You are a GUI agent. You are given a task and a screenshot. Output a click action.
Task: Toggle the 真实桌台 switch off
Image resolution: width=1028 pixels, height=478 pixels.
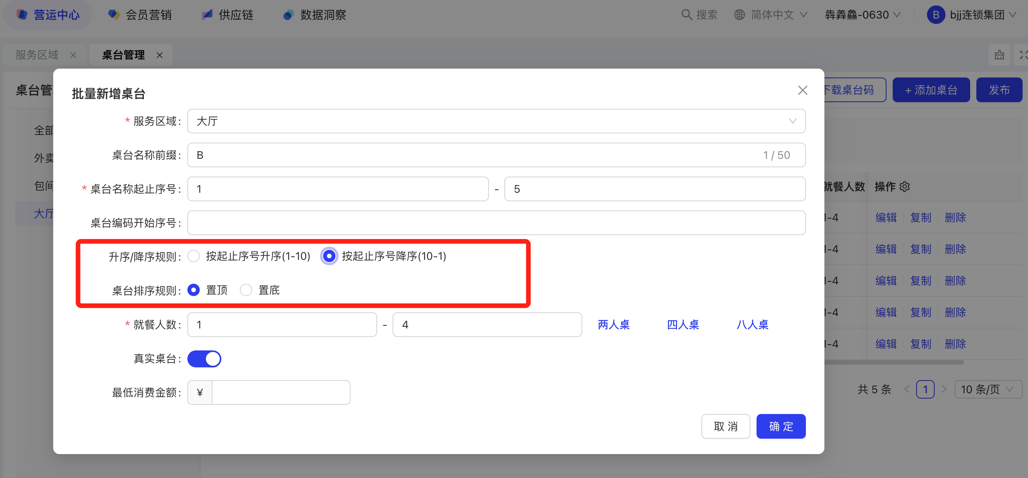(204, 358)
